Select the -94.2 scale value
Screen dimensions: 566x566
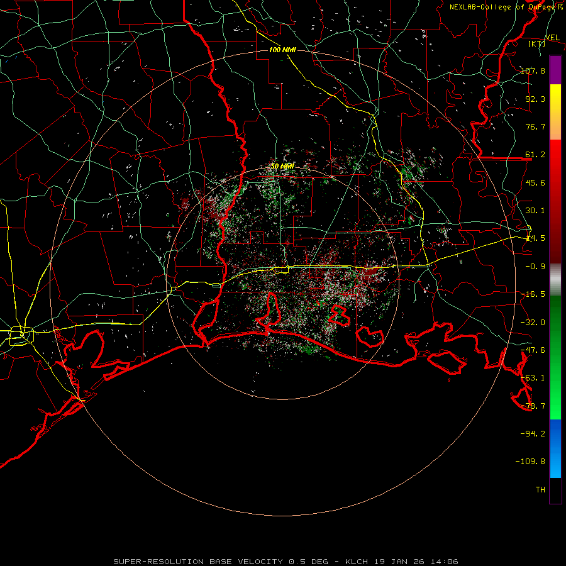click(533, 433)
